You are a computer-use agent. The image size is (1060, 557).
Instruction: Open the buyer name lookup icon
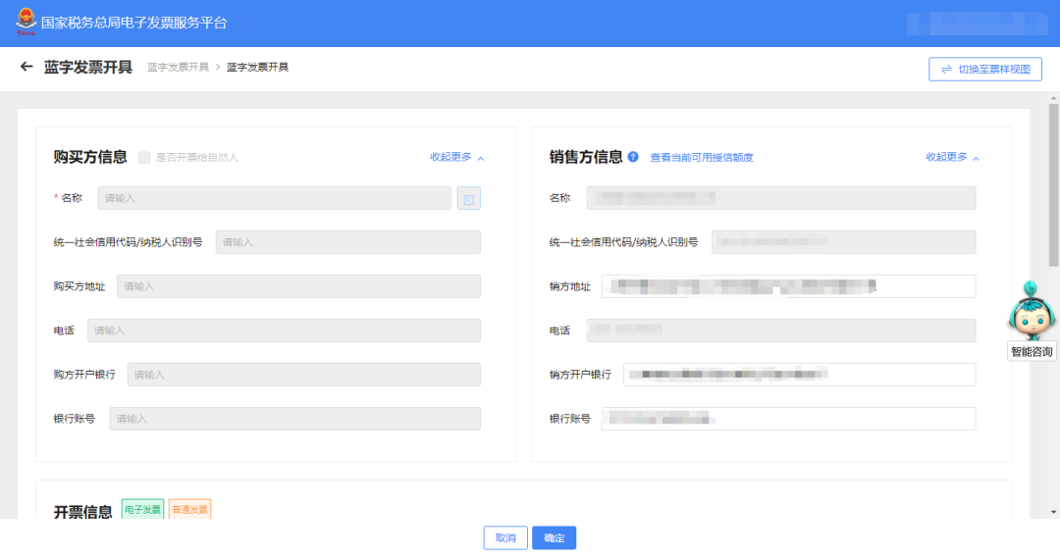[x=469, y=199]
